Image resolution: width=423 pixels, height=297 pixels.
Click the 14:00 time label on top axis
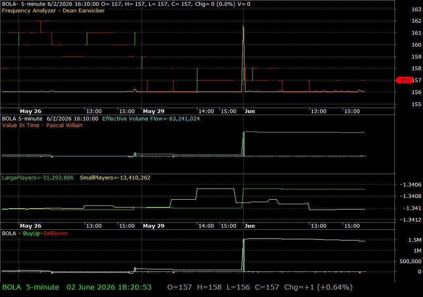pyautogui.click(x=206, y=111)
